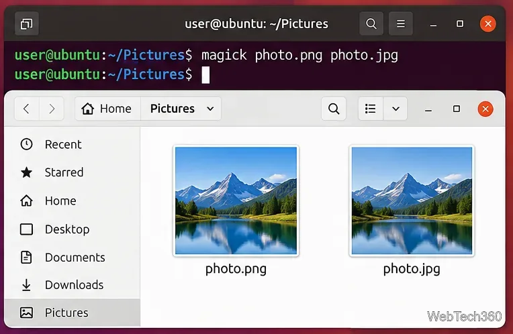Click the Pictures path bar label

point(173,109)
